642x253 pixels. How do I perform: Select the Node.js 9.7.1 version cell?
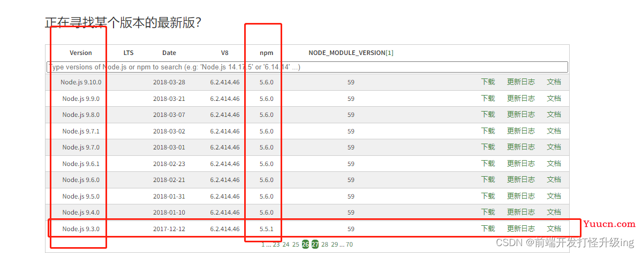pyautogui.click(x=81, y=131)
